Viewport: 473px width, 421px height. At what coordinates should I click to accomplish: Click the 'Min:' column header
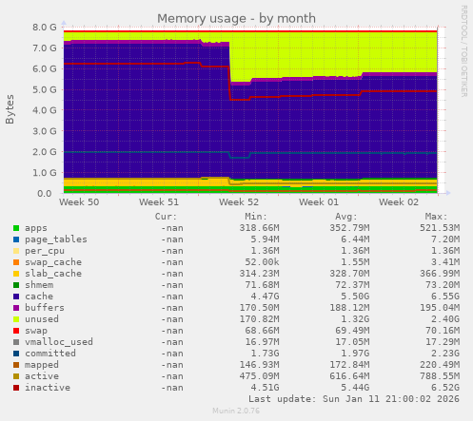coord(256,217)
